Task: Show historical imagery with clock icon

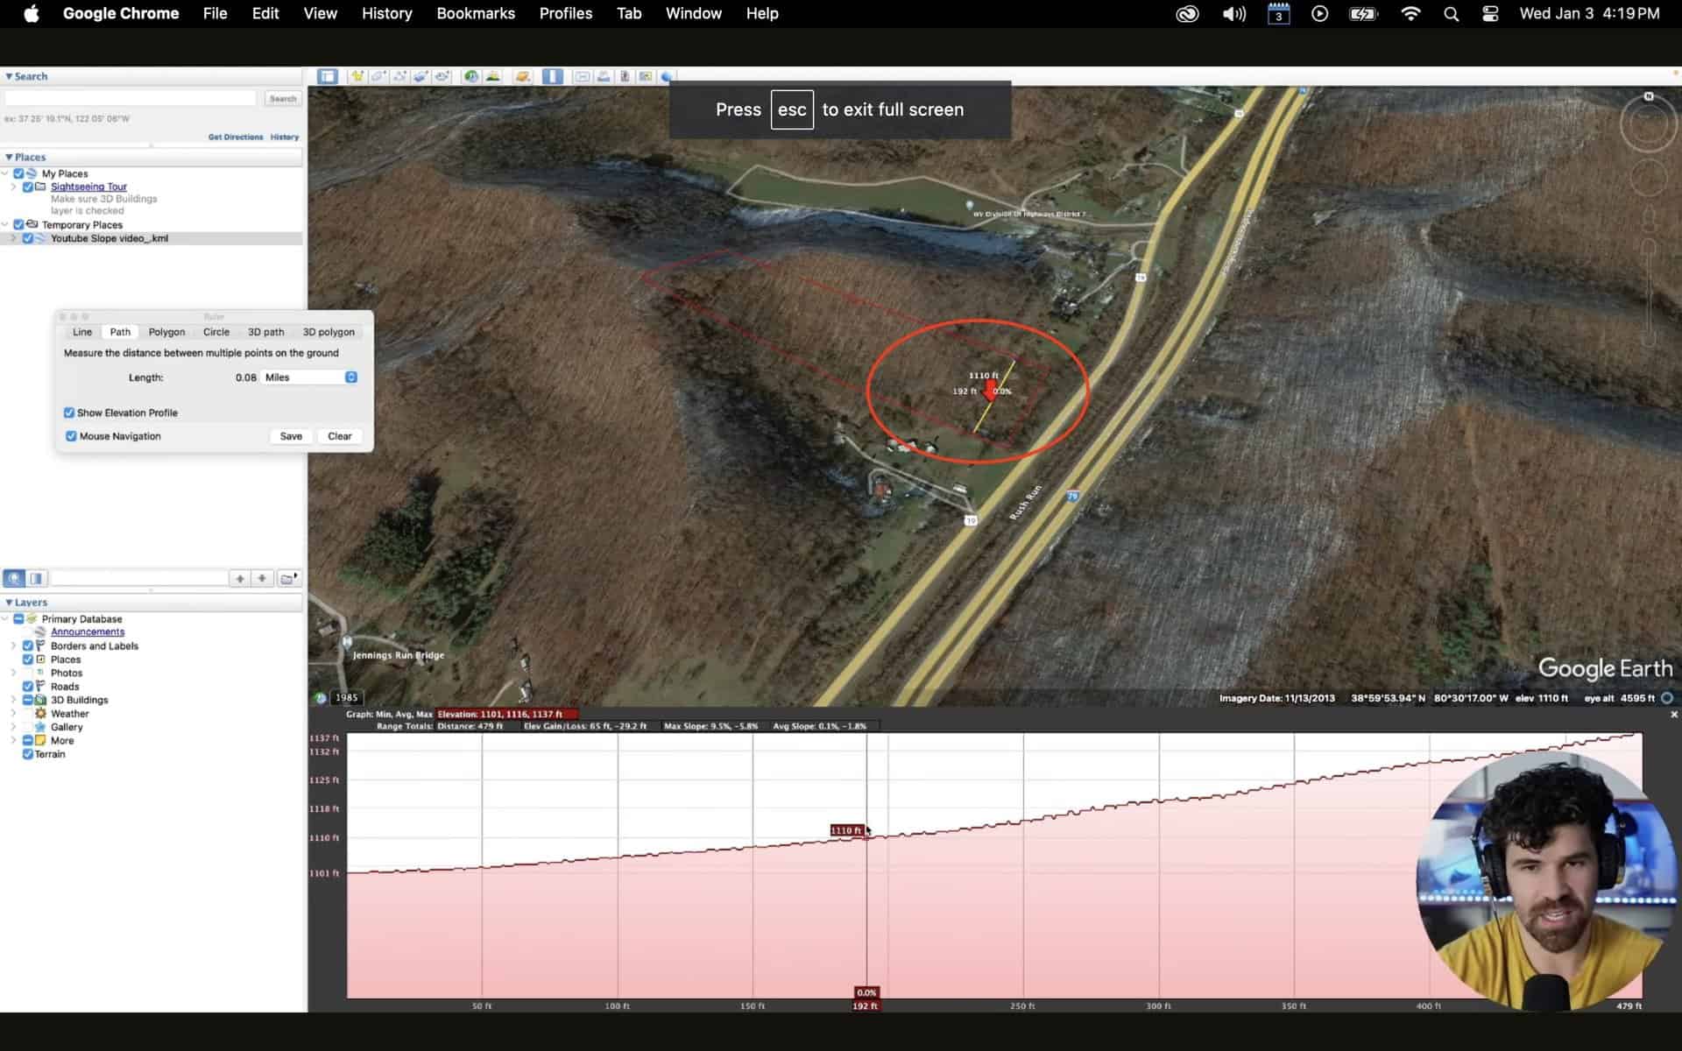Action: (471, 76)
